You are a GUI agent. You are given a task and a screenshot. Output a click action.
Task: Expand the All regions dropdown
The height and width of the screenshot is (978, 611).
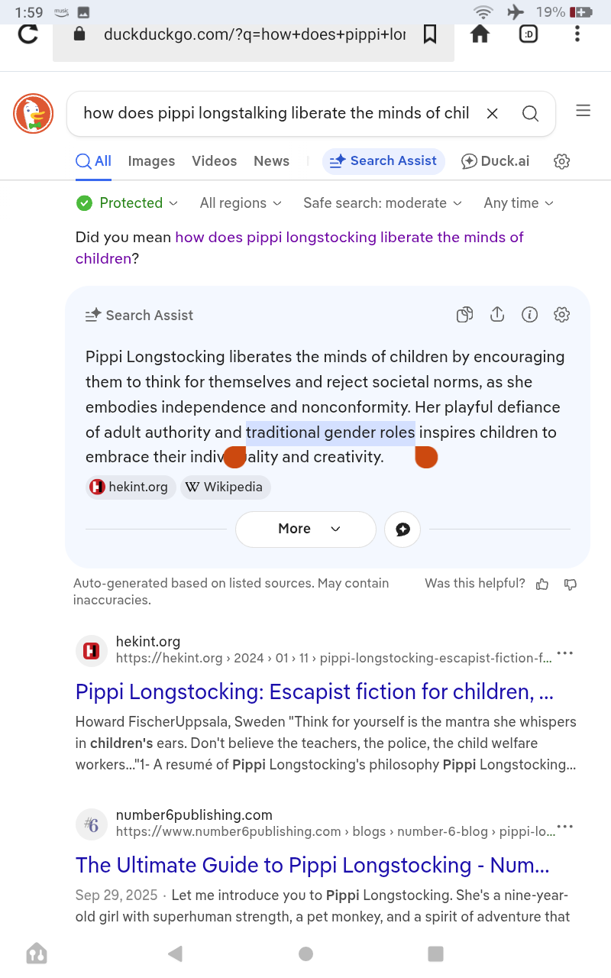pyautogui.click(x=241, y=203)
